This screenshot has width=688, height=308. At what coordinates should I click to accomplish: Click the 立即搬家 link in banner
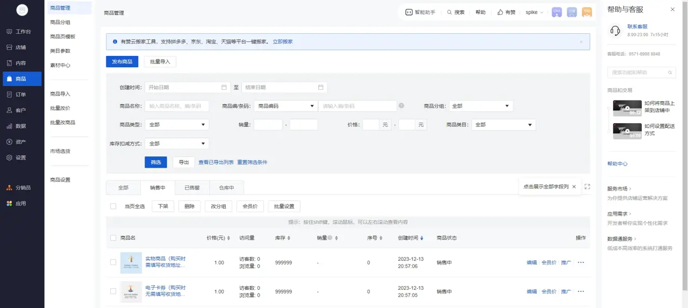click(283, 42)
